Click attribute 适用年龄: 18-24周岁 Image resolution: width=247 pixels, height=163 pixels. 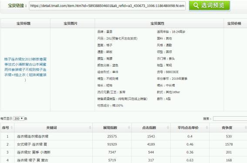(171, 32)
